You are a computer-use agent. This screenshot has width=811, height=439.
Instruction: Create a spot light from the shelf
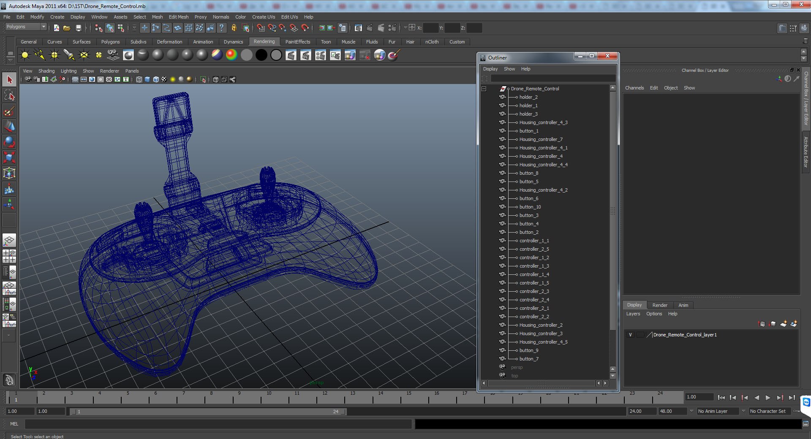(69, 55)
